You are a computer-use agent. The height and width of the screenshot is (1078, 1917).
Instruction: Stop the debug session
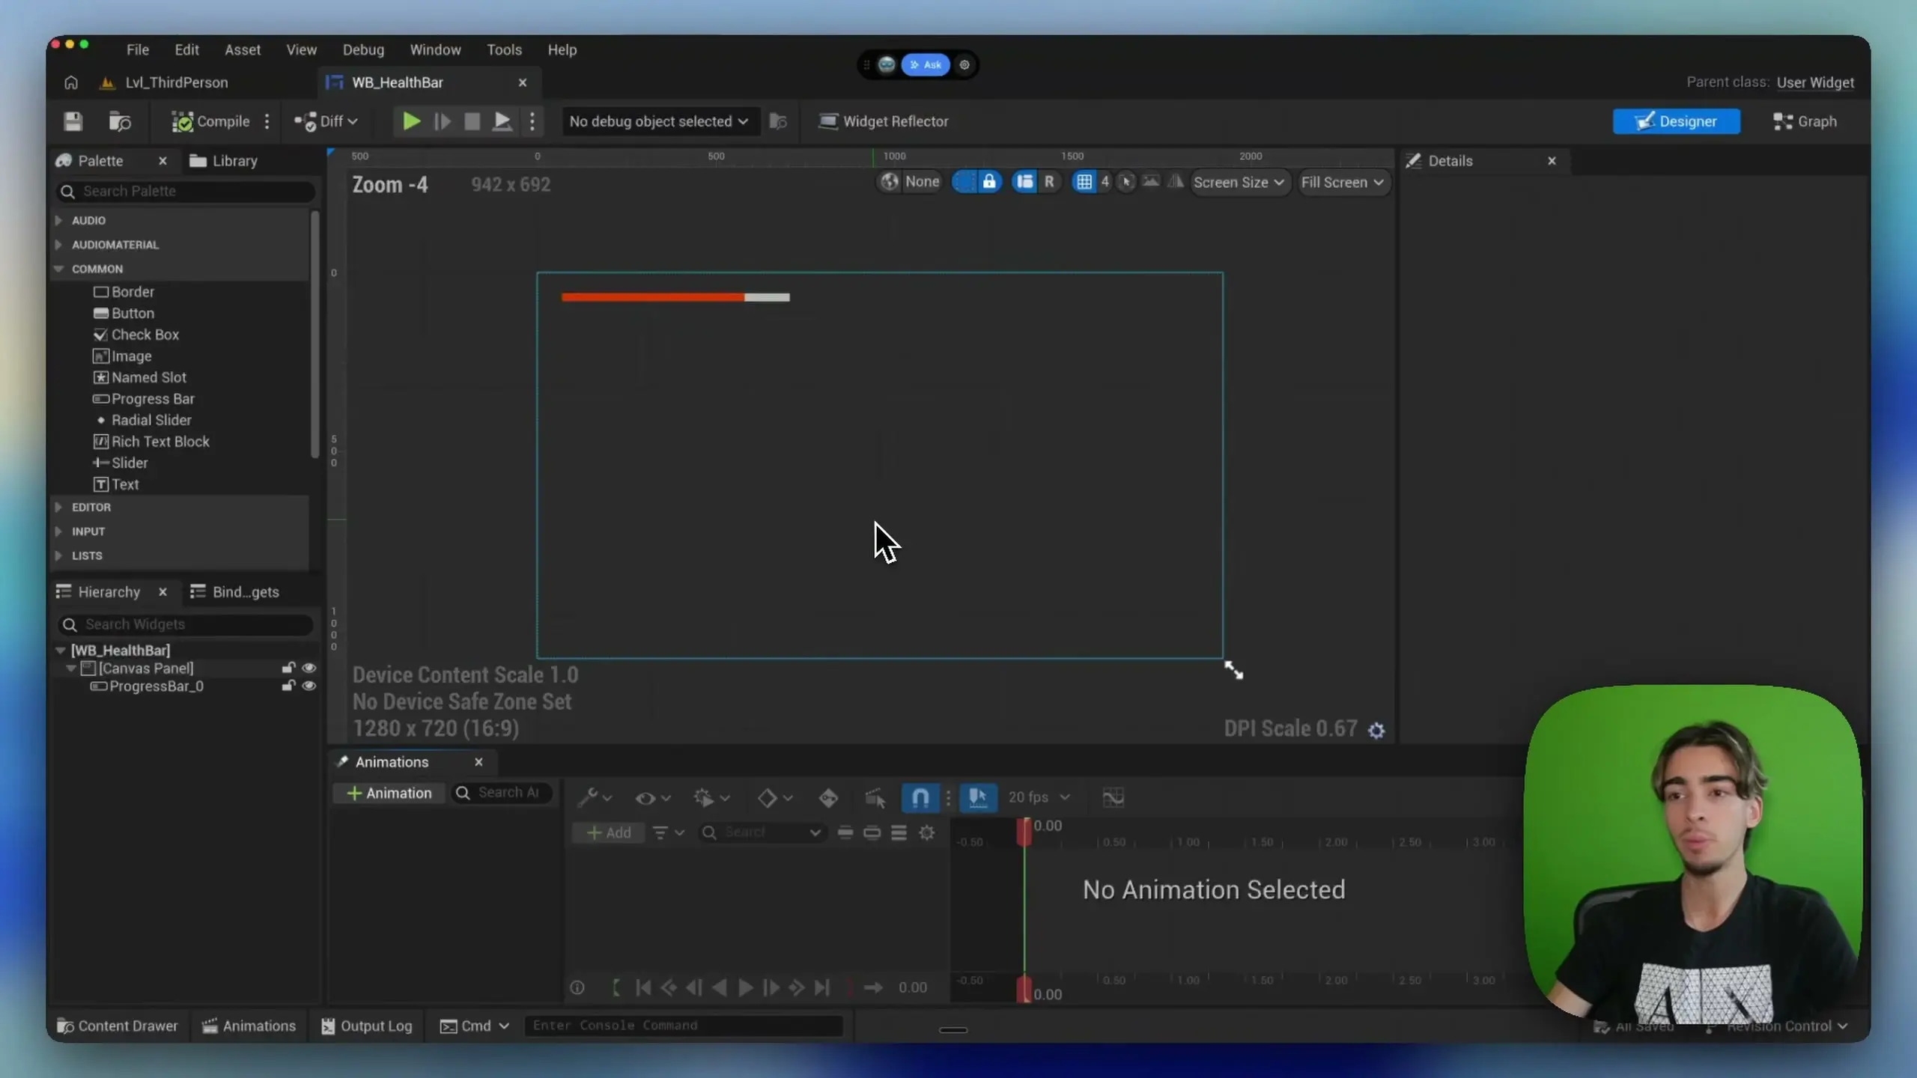tap(472, 121)
